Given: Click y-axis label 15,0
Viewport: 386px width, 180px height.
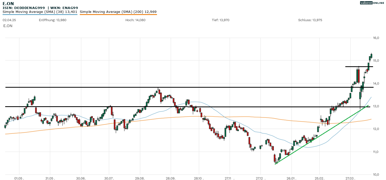Looking at the screenshot, I should click(x=376, y=61).
